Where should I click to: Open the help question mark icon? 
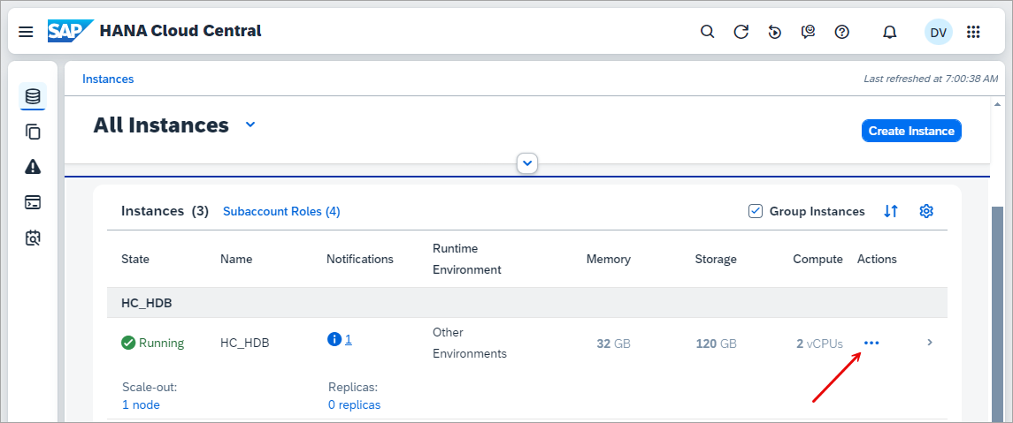841,32
